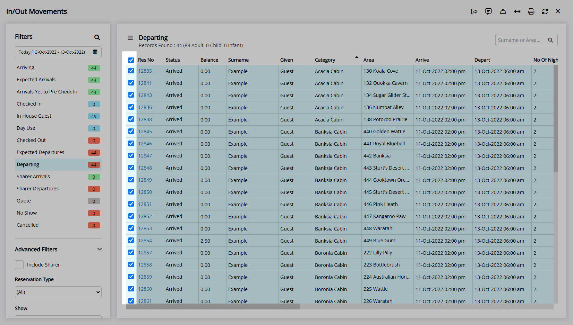
Task: Select the Expected Arrivals filter
Action: pos(58,80)
